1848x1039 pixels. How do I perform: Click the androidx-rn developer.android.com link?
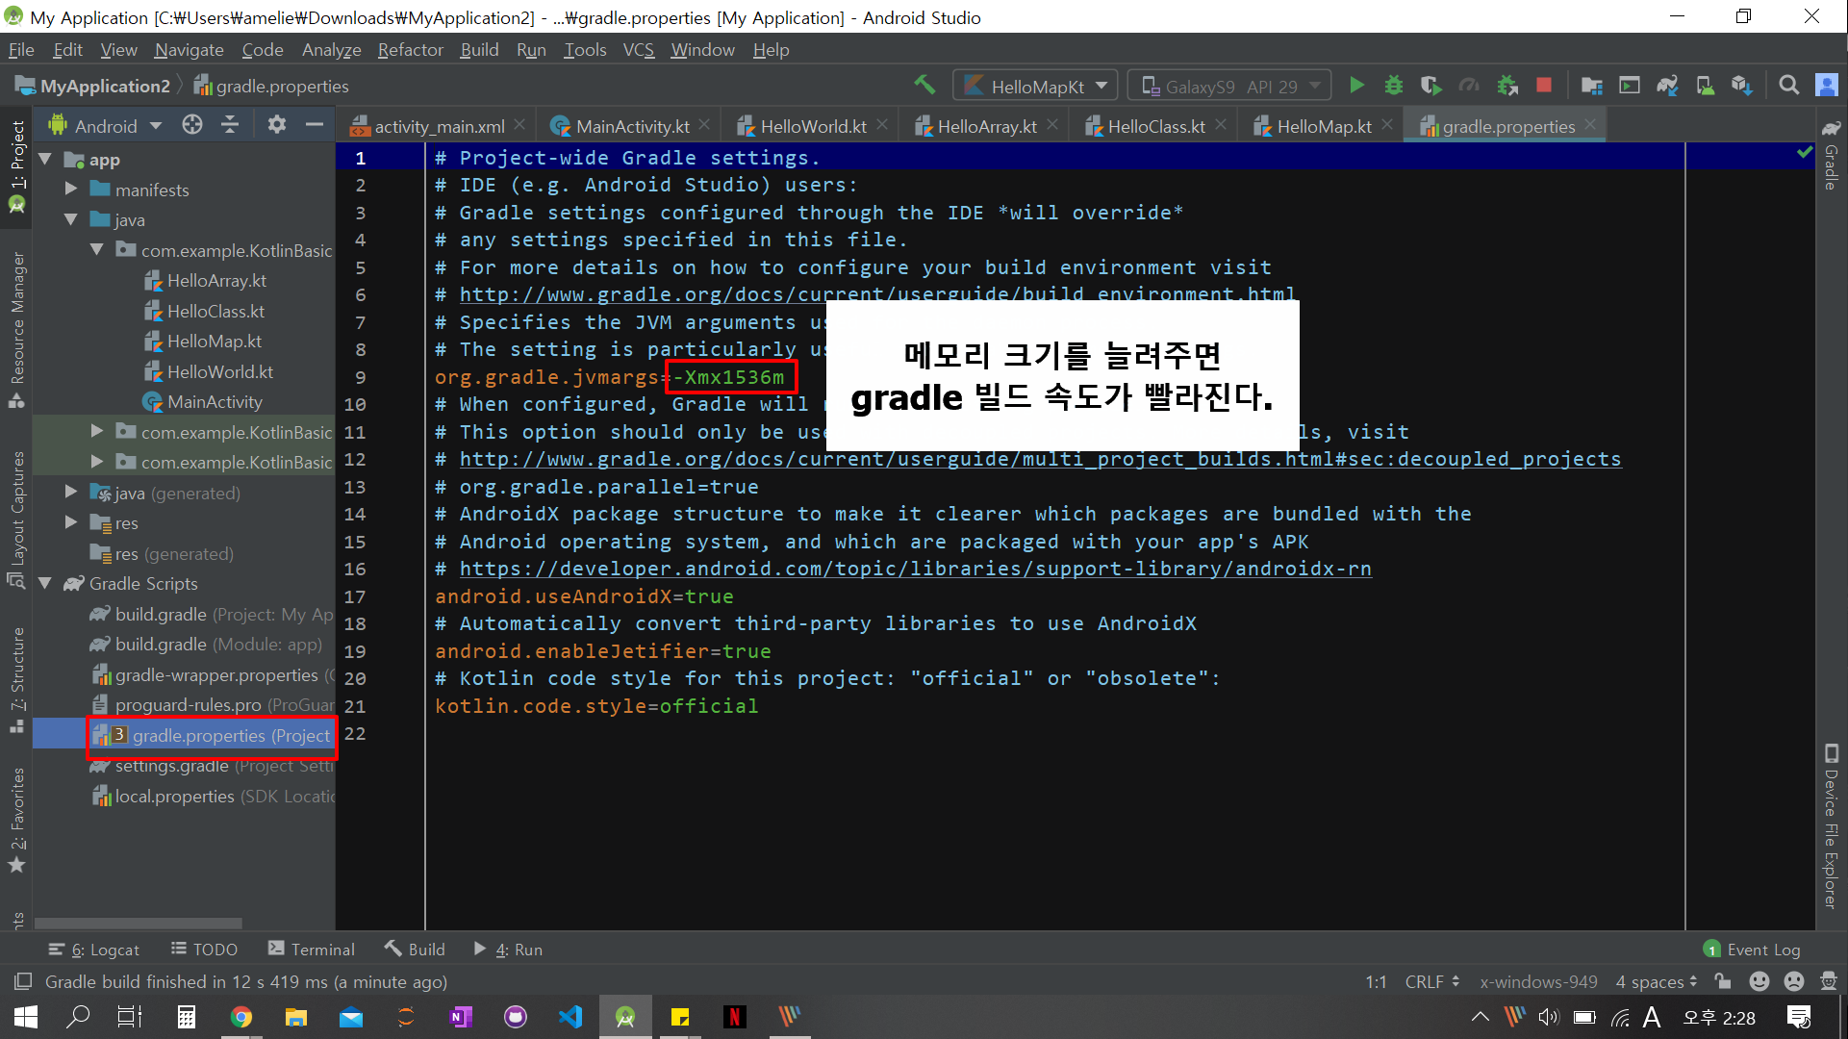point(915,569)
